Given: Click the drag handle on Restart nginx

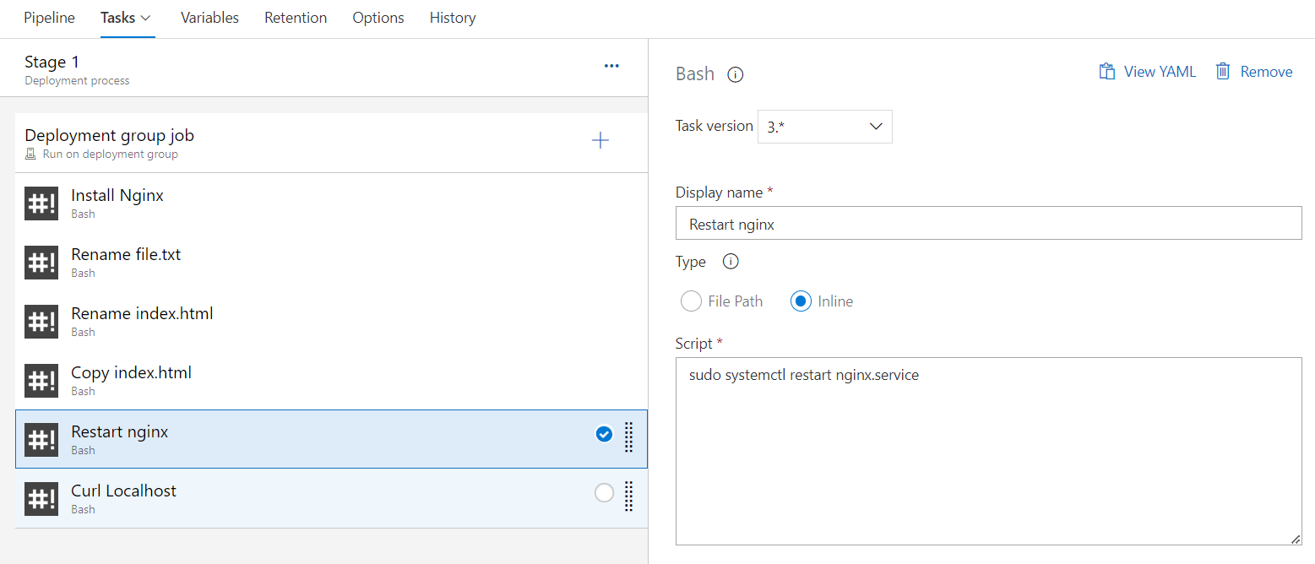Looking at the screenshot, I should click(628, 437).
